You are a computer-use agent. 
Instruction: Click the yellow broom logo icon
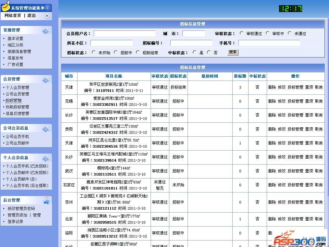[x=5, y=6]
